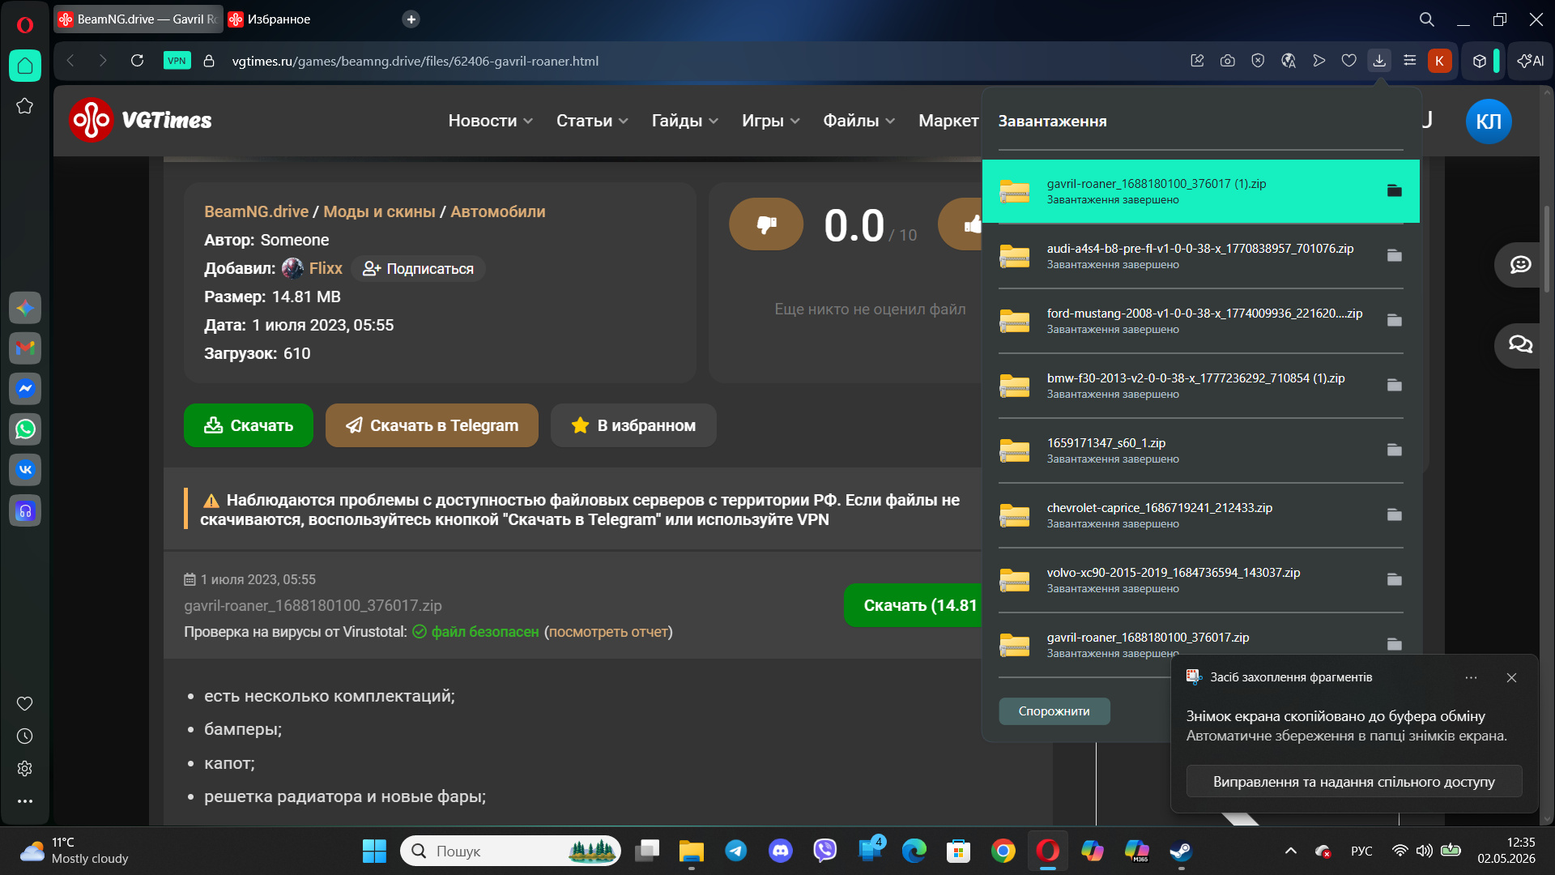The image size is (1555, 875).
Task: Open Telegram from the Windows taskbar
Action: click(735, 851)
